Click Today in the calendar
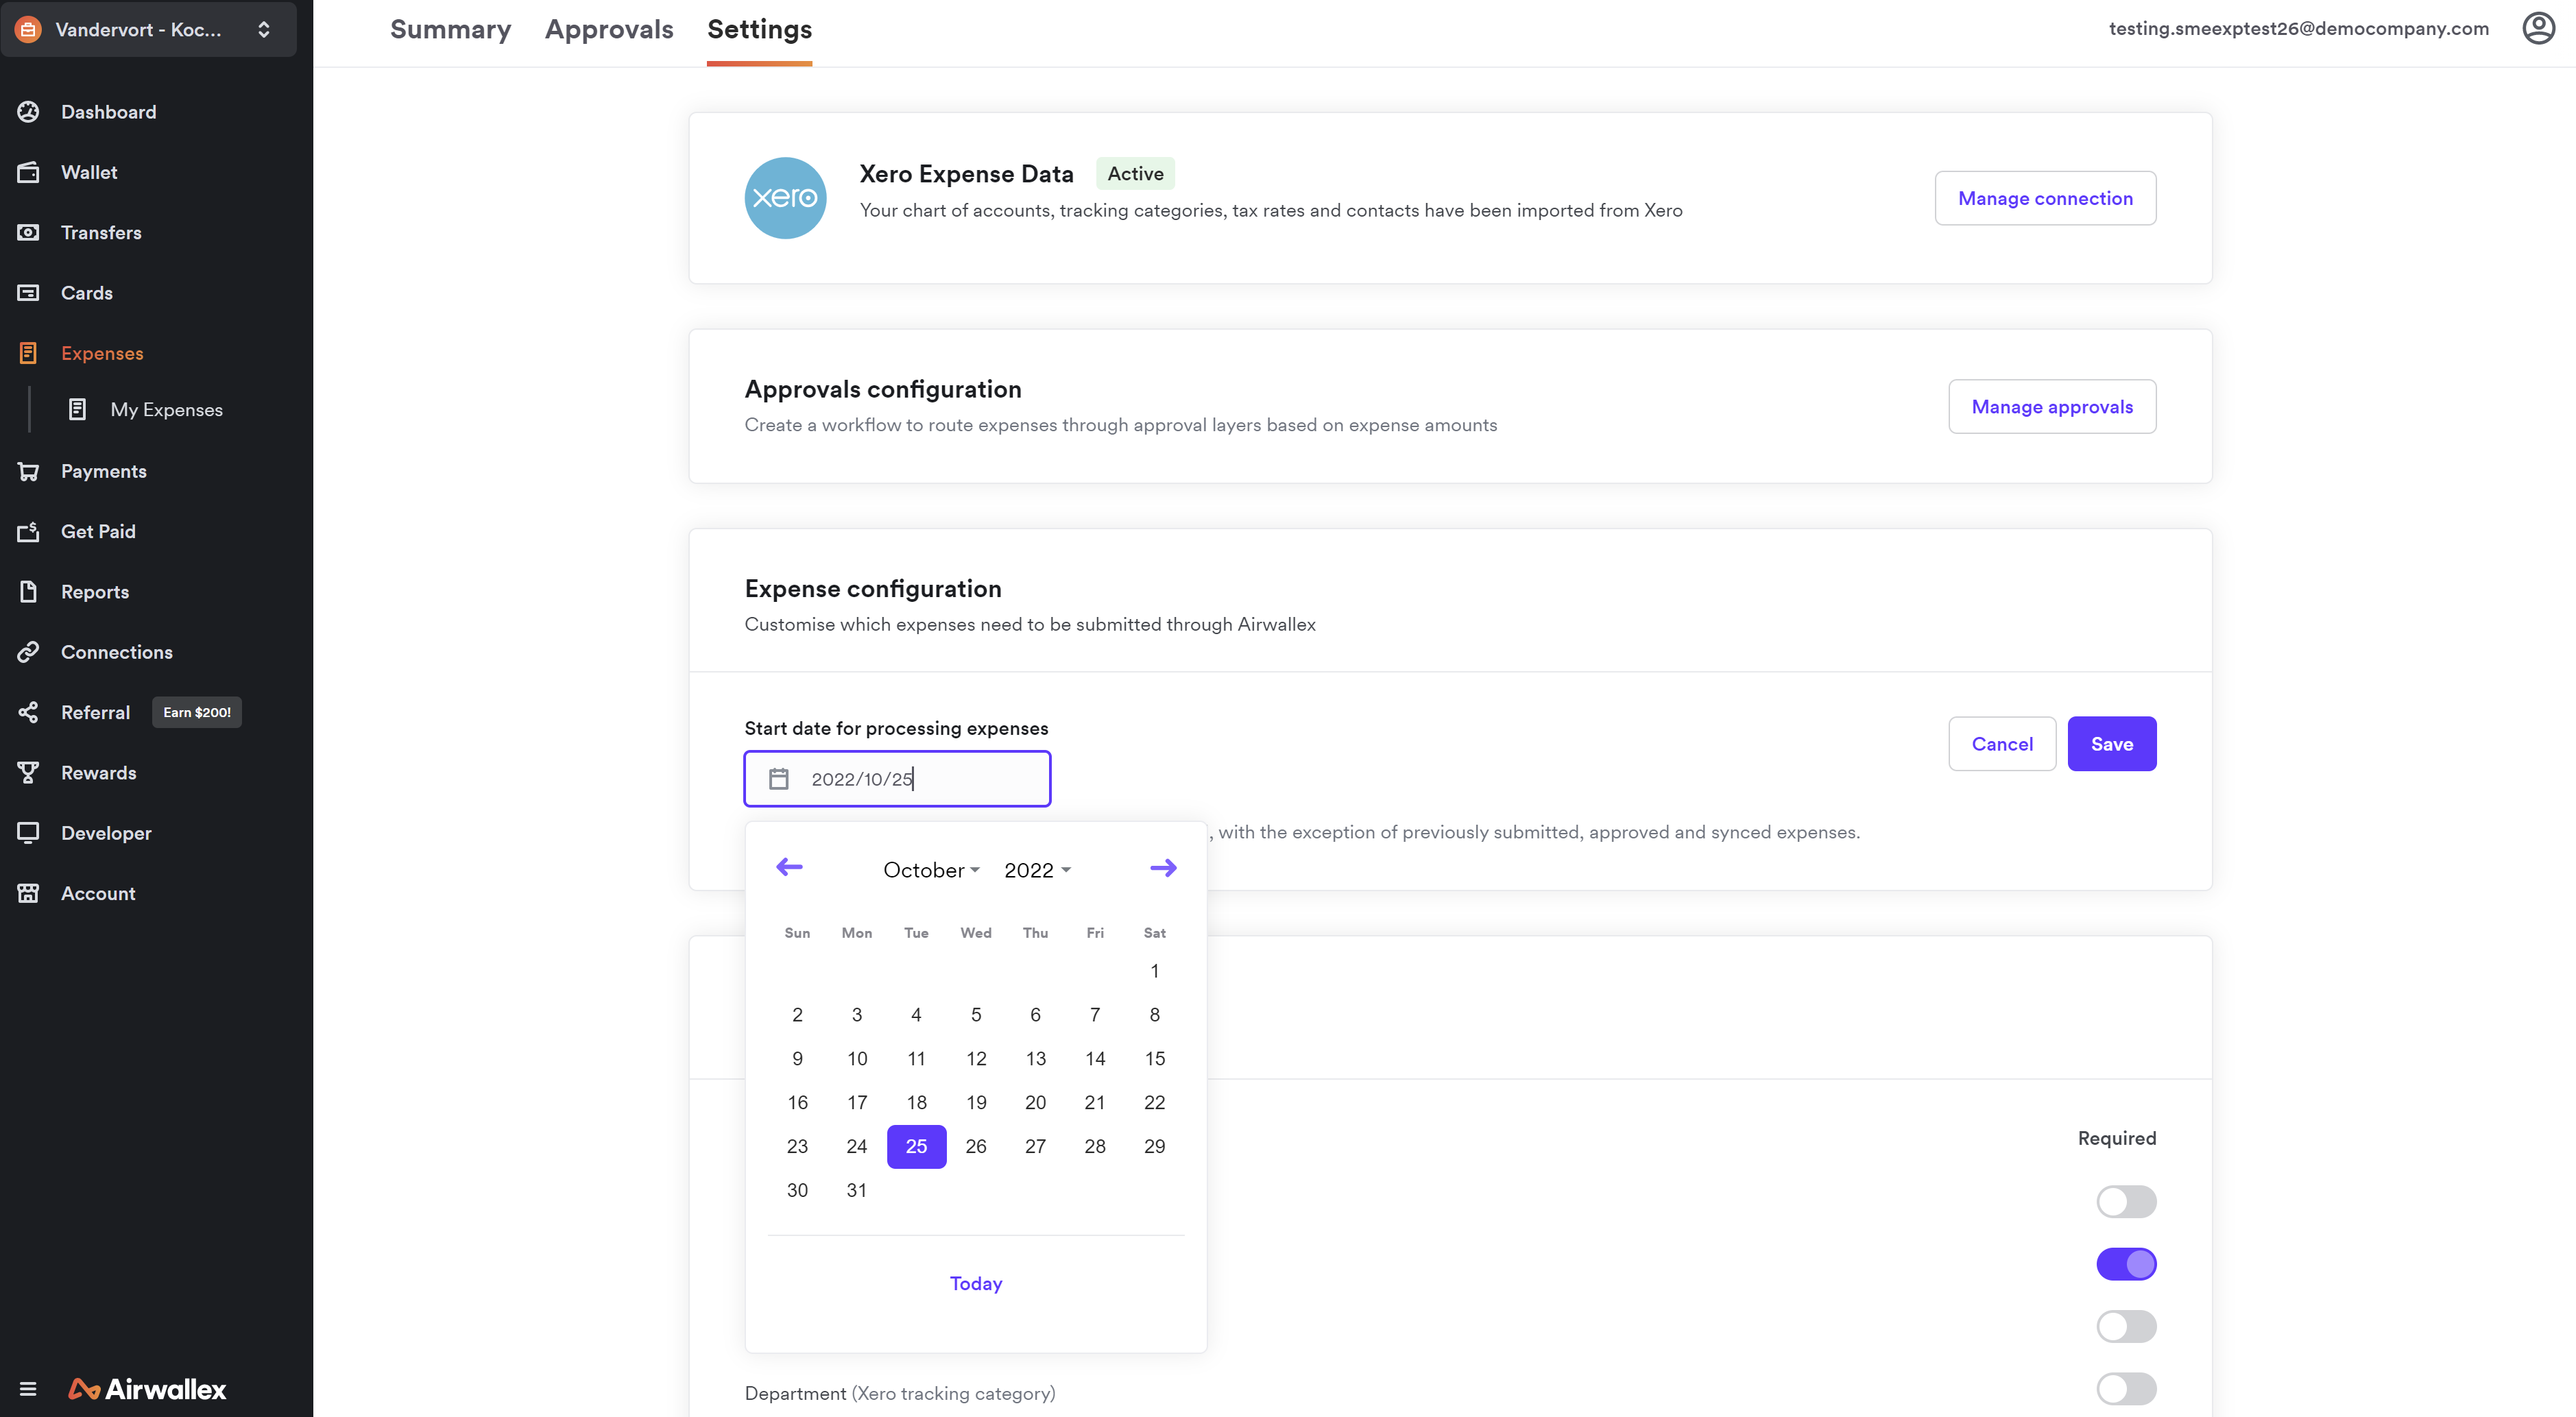2576x1417 pixels. (976, 1283)
